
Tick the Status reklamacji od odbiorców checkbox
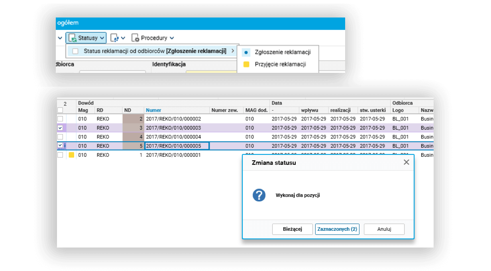[x=75, y=51]
